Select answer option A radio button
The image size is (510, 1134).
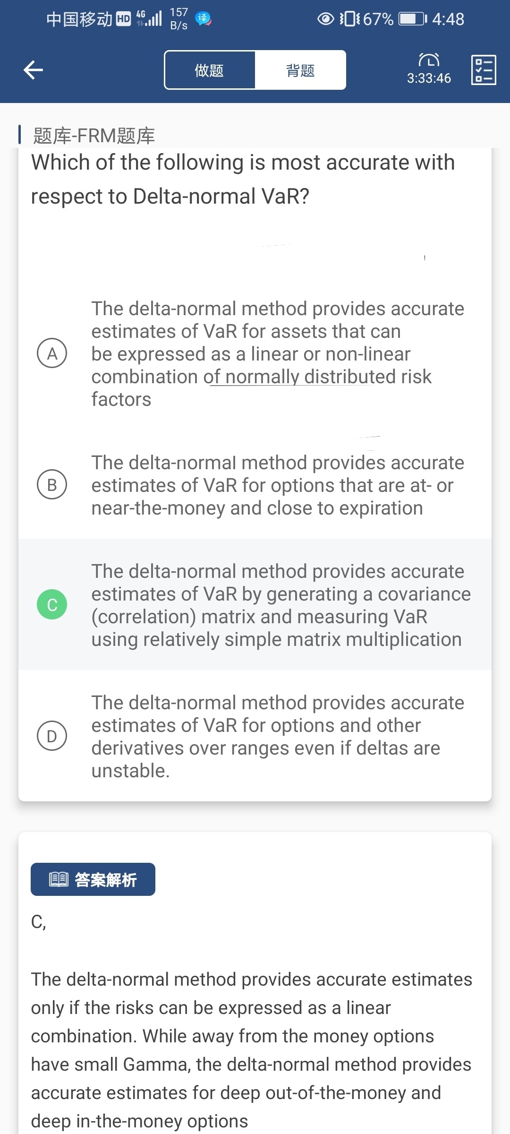point(52,353)
